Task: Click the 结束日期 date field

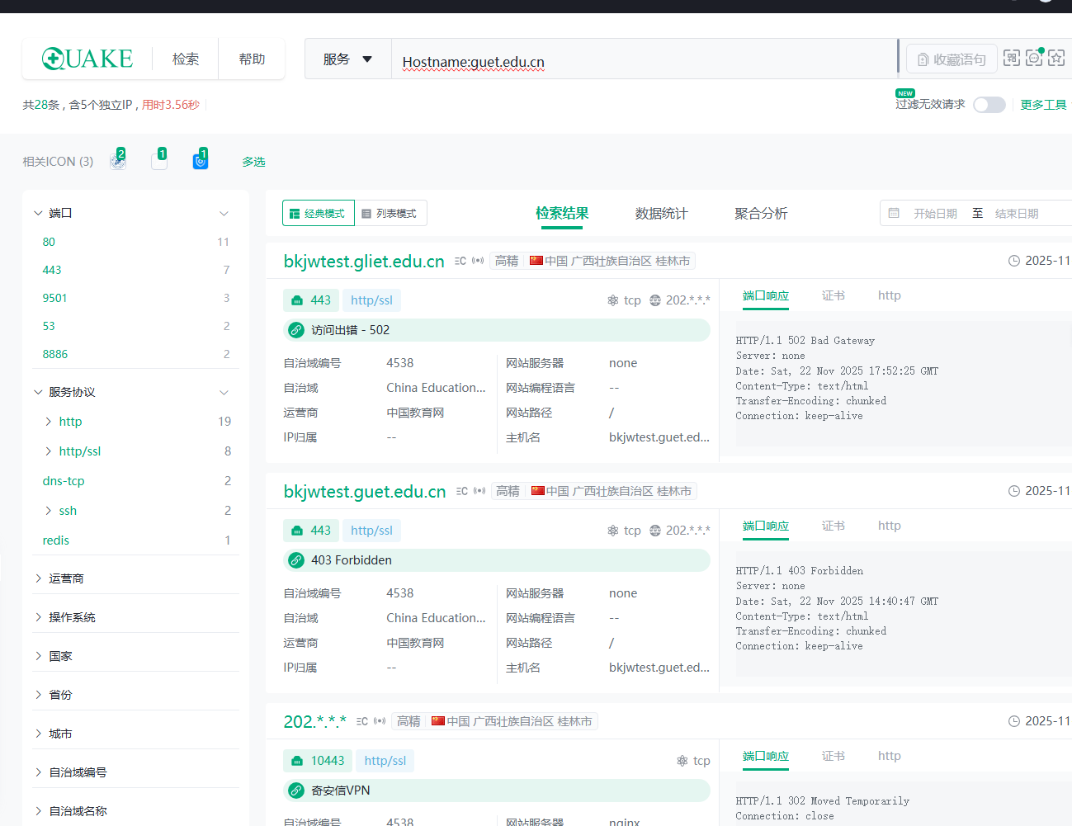Action: [1017, 214]
